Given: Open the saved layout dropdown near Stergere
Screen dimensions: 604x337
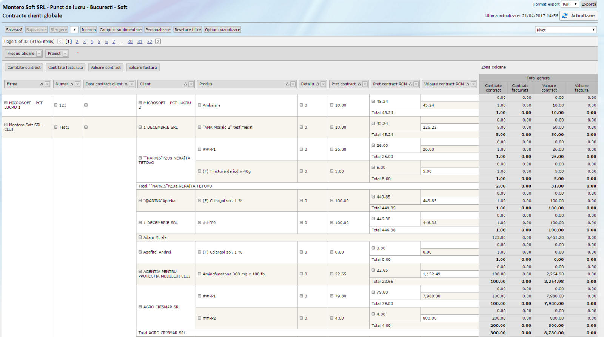Looking at the screenshot, I should (x=74, y=30).
